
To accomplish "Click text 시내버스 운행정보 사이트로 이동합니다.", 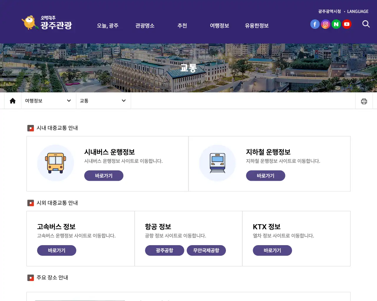I will click(x=123, y=161).
